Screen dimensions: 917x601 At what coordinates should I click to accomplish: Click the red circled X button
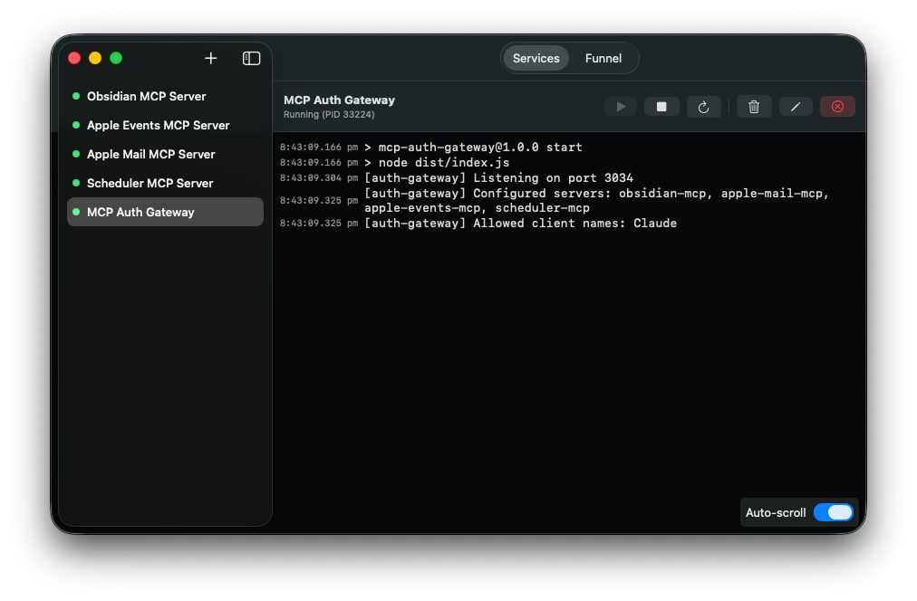[837, 107]
